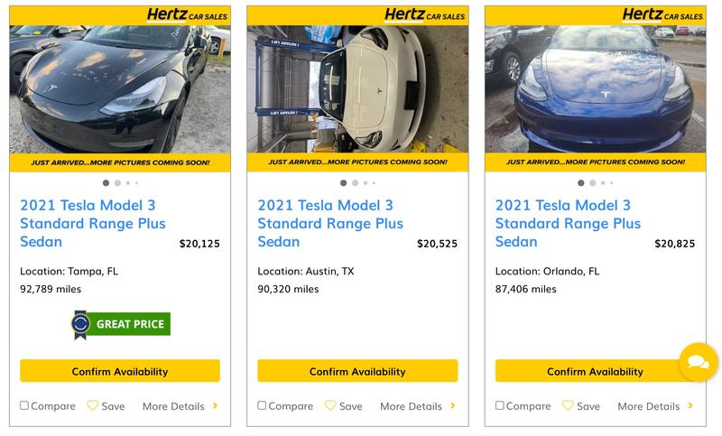
Task: Confirm Availability for the Tampa Tesla
Action: pos(120,371)
